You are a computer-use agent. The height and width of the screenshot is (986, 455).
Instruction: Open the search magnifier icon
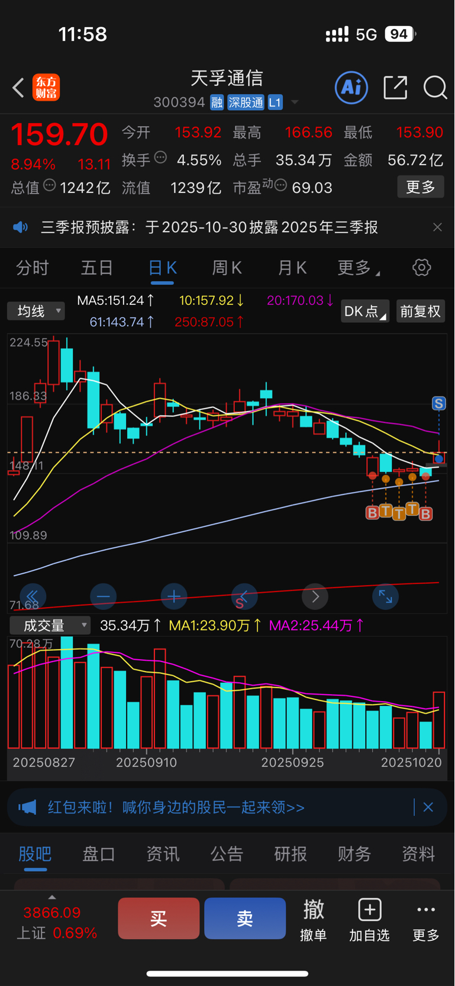pos(435,88)
